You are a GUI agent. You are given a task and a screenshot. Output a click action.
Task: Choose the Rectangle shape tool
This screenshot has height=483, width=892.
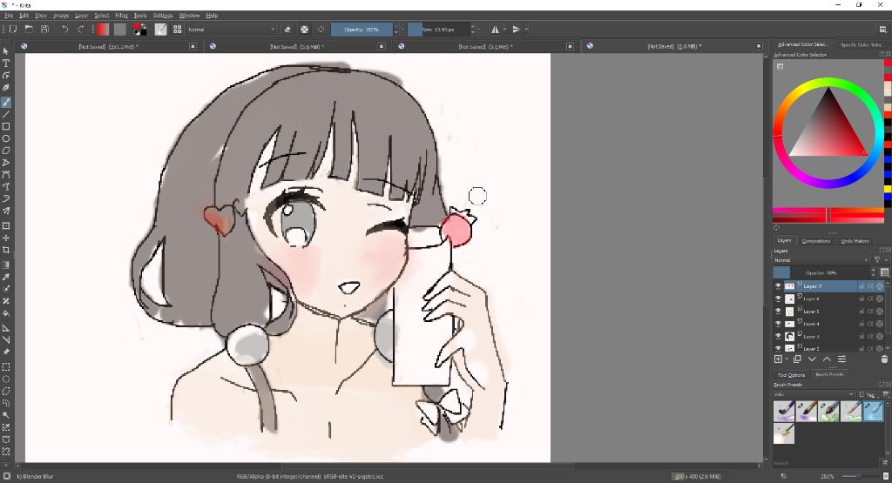[x=6, y=126]
